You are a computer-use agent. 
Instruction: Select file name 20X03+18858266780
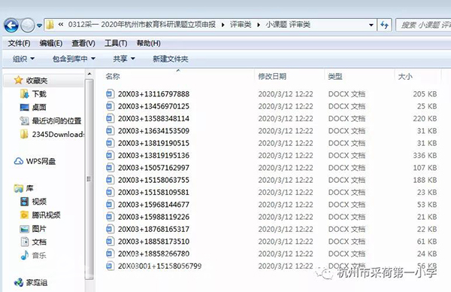153,254
